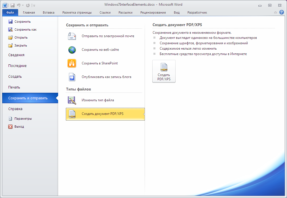Open the Разработчик tab

pyautogui.click(x=197, y=13)
